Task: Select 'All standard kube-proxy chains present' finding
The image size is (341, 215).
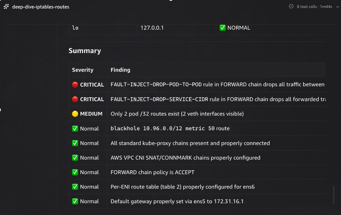Action: point(190,143)
